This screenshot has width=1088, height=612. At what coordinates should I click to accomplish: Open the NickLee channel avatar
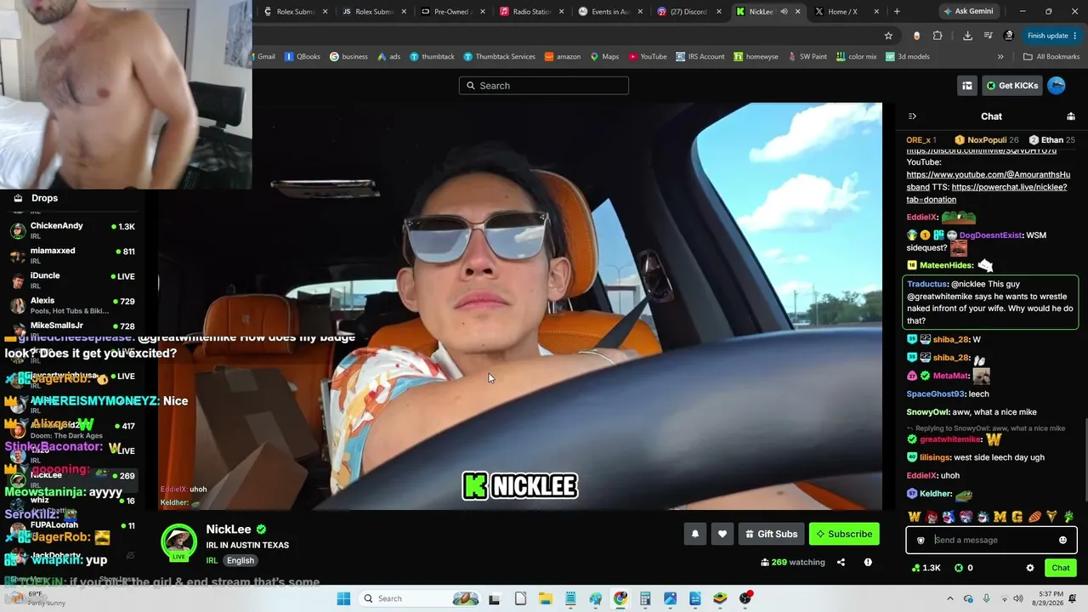179,542
